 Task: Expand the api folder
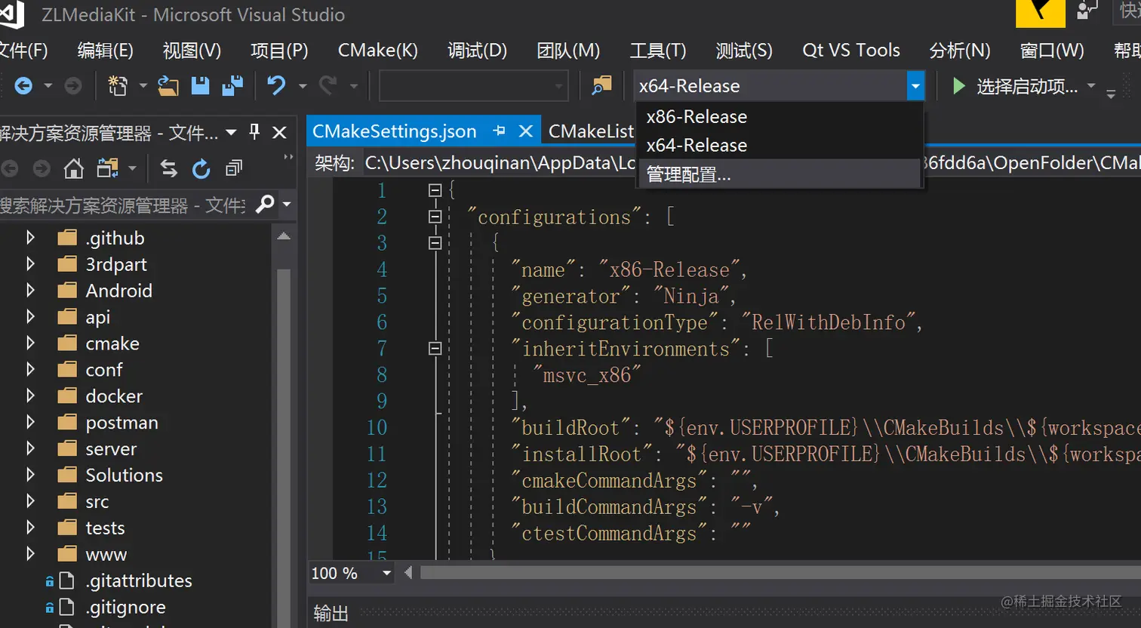[30, 317]
